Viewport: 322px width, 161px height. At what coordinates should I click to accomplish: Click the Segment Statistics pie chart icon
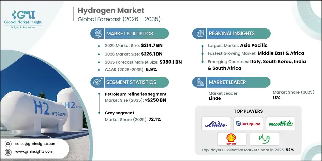pyautogui.click(x=97, y=82)
